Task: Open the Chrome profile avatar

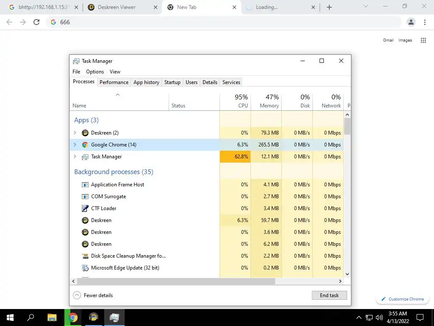Action: pyautogui.click(x=411, y=22)
